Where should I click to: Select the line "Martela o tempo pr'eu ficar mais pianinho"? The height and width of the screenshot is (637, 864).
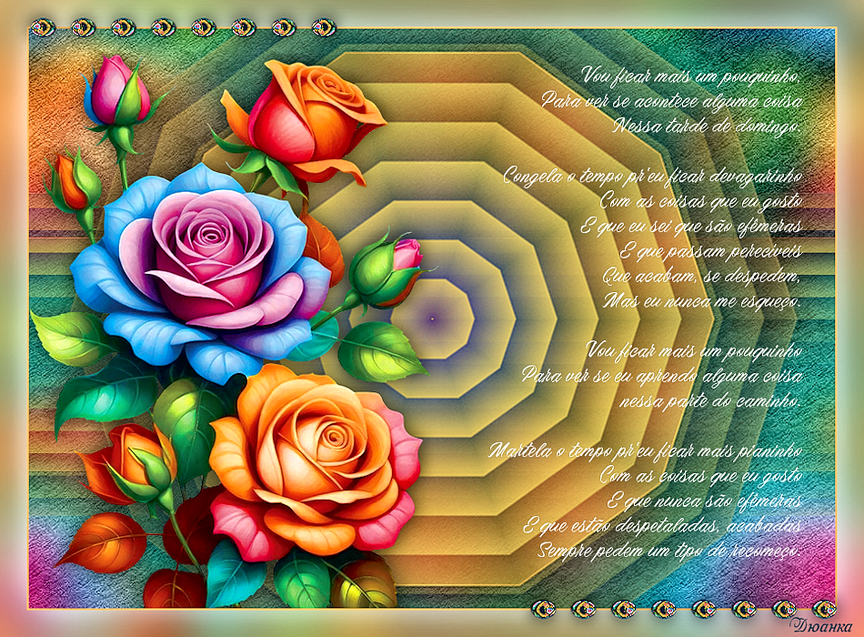click(646, 450)
